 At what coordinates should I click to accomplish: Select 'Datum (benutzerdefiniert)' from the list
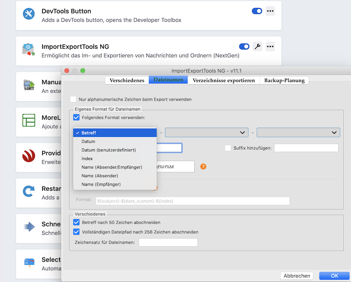pos(109,150)
